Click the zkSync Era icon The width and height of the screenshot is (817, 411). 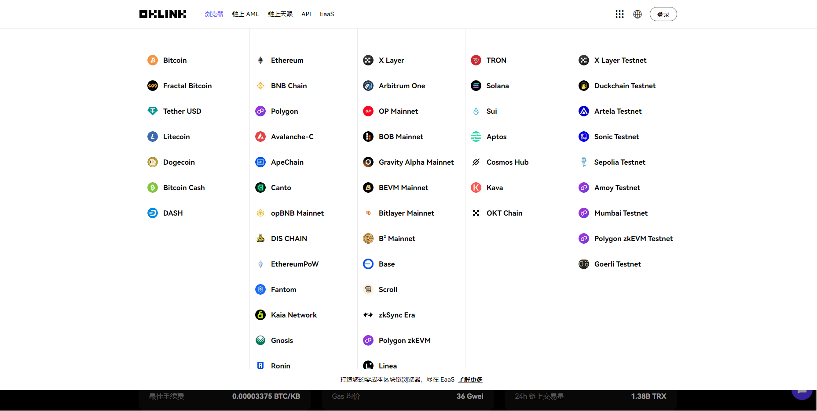point(368,315)
